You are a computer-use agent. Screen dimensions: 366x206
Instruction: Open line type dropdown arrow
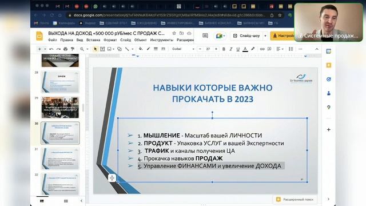132,49
